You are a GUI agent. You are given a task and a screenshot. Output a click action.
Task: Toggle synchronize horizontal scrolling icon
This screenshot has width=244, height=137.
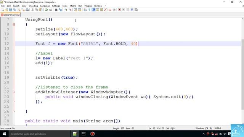[80, 10]
